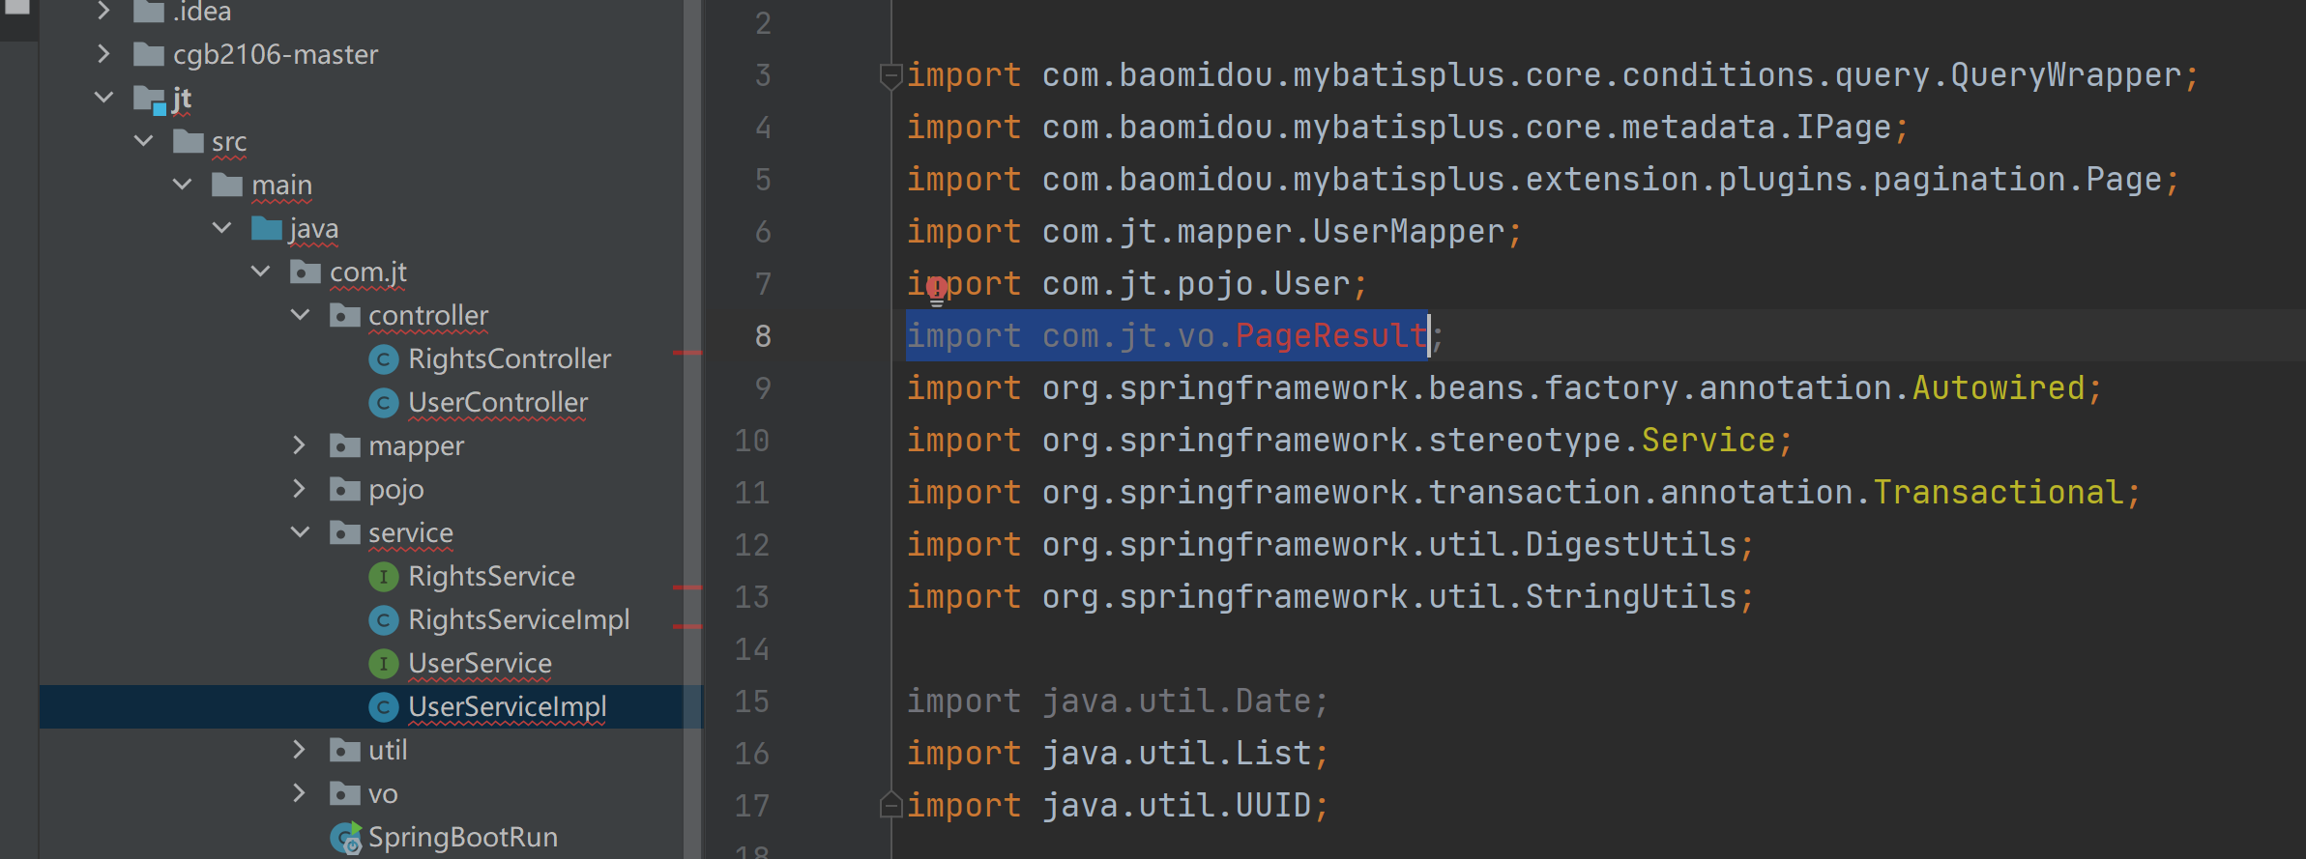Click the cgb2106-master folder icon
The width and height of the screenshot is (2306, 859).
[x=148, y=54]
